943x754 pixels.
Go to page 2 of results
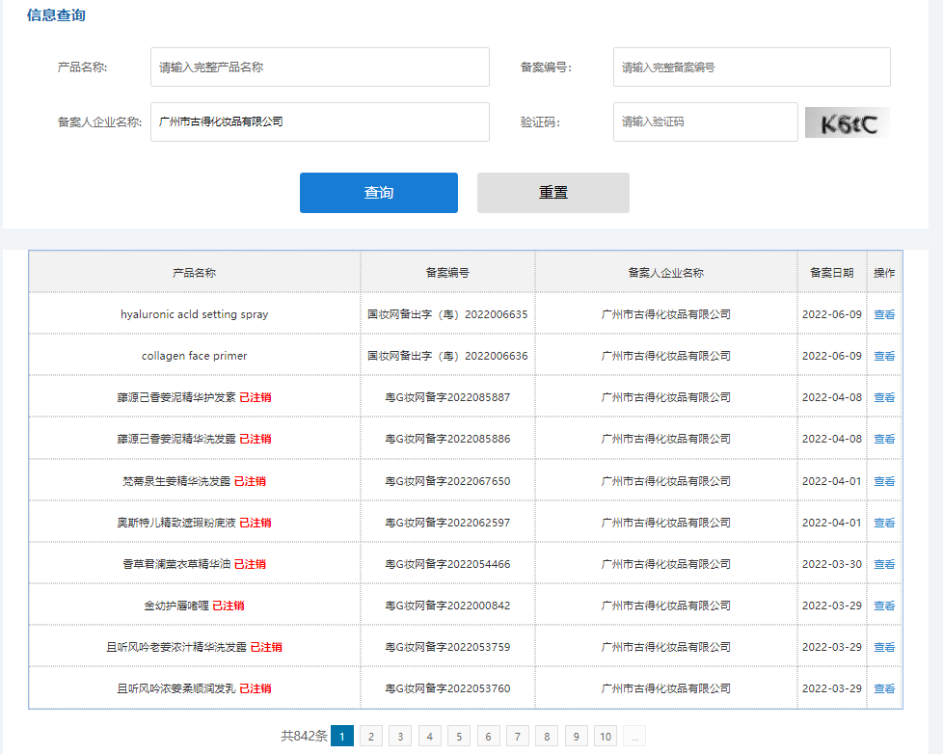click(x=371, y=737)
